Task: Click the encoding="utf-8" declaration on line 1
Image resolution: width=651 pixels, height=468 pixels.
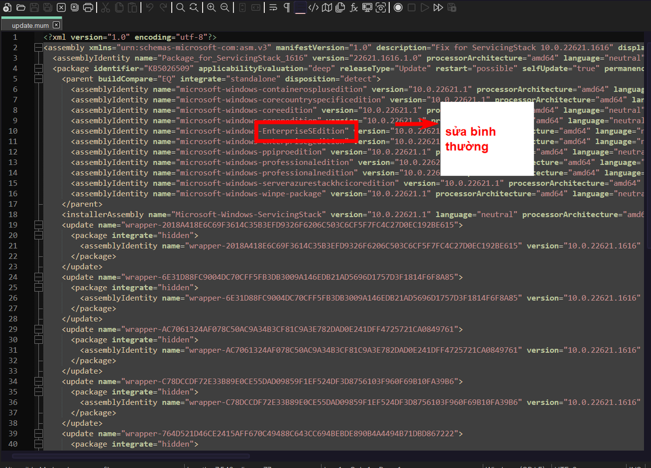Action: [171, 37]
